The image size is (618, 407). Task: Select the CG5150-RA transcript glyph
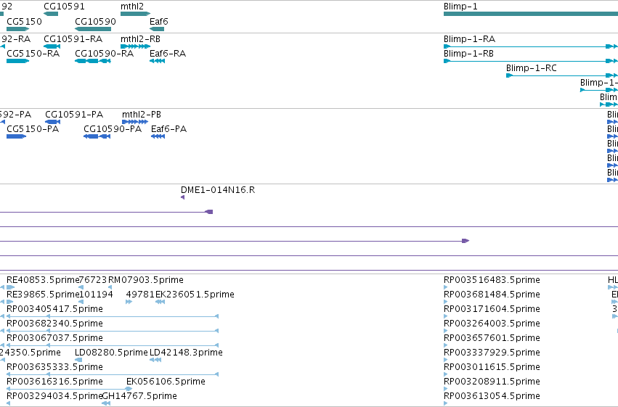pos(18,61)
